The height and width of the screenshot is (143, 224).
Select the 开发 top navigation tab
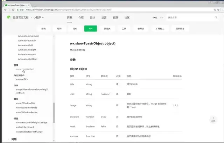70,17
